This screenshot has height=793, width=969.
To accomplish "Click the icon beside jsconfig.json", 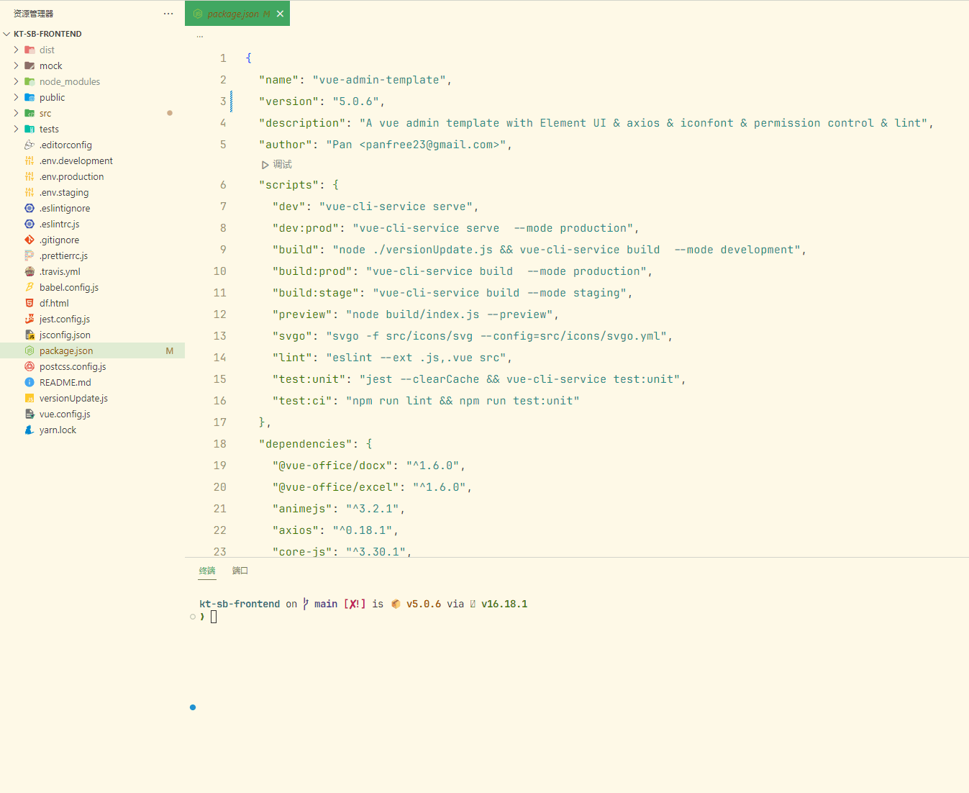I will (x=29, y=335).
